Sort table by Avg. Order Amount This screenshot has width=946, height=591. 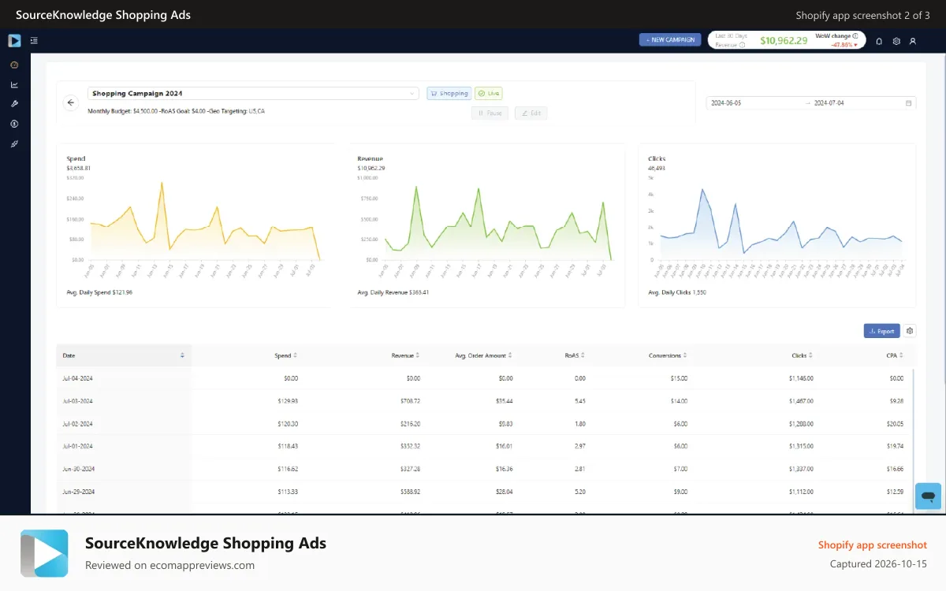point(510,355)
